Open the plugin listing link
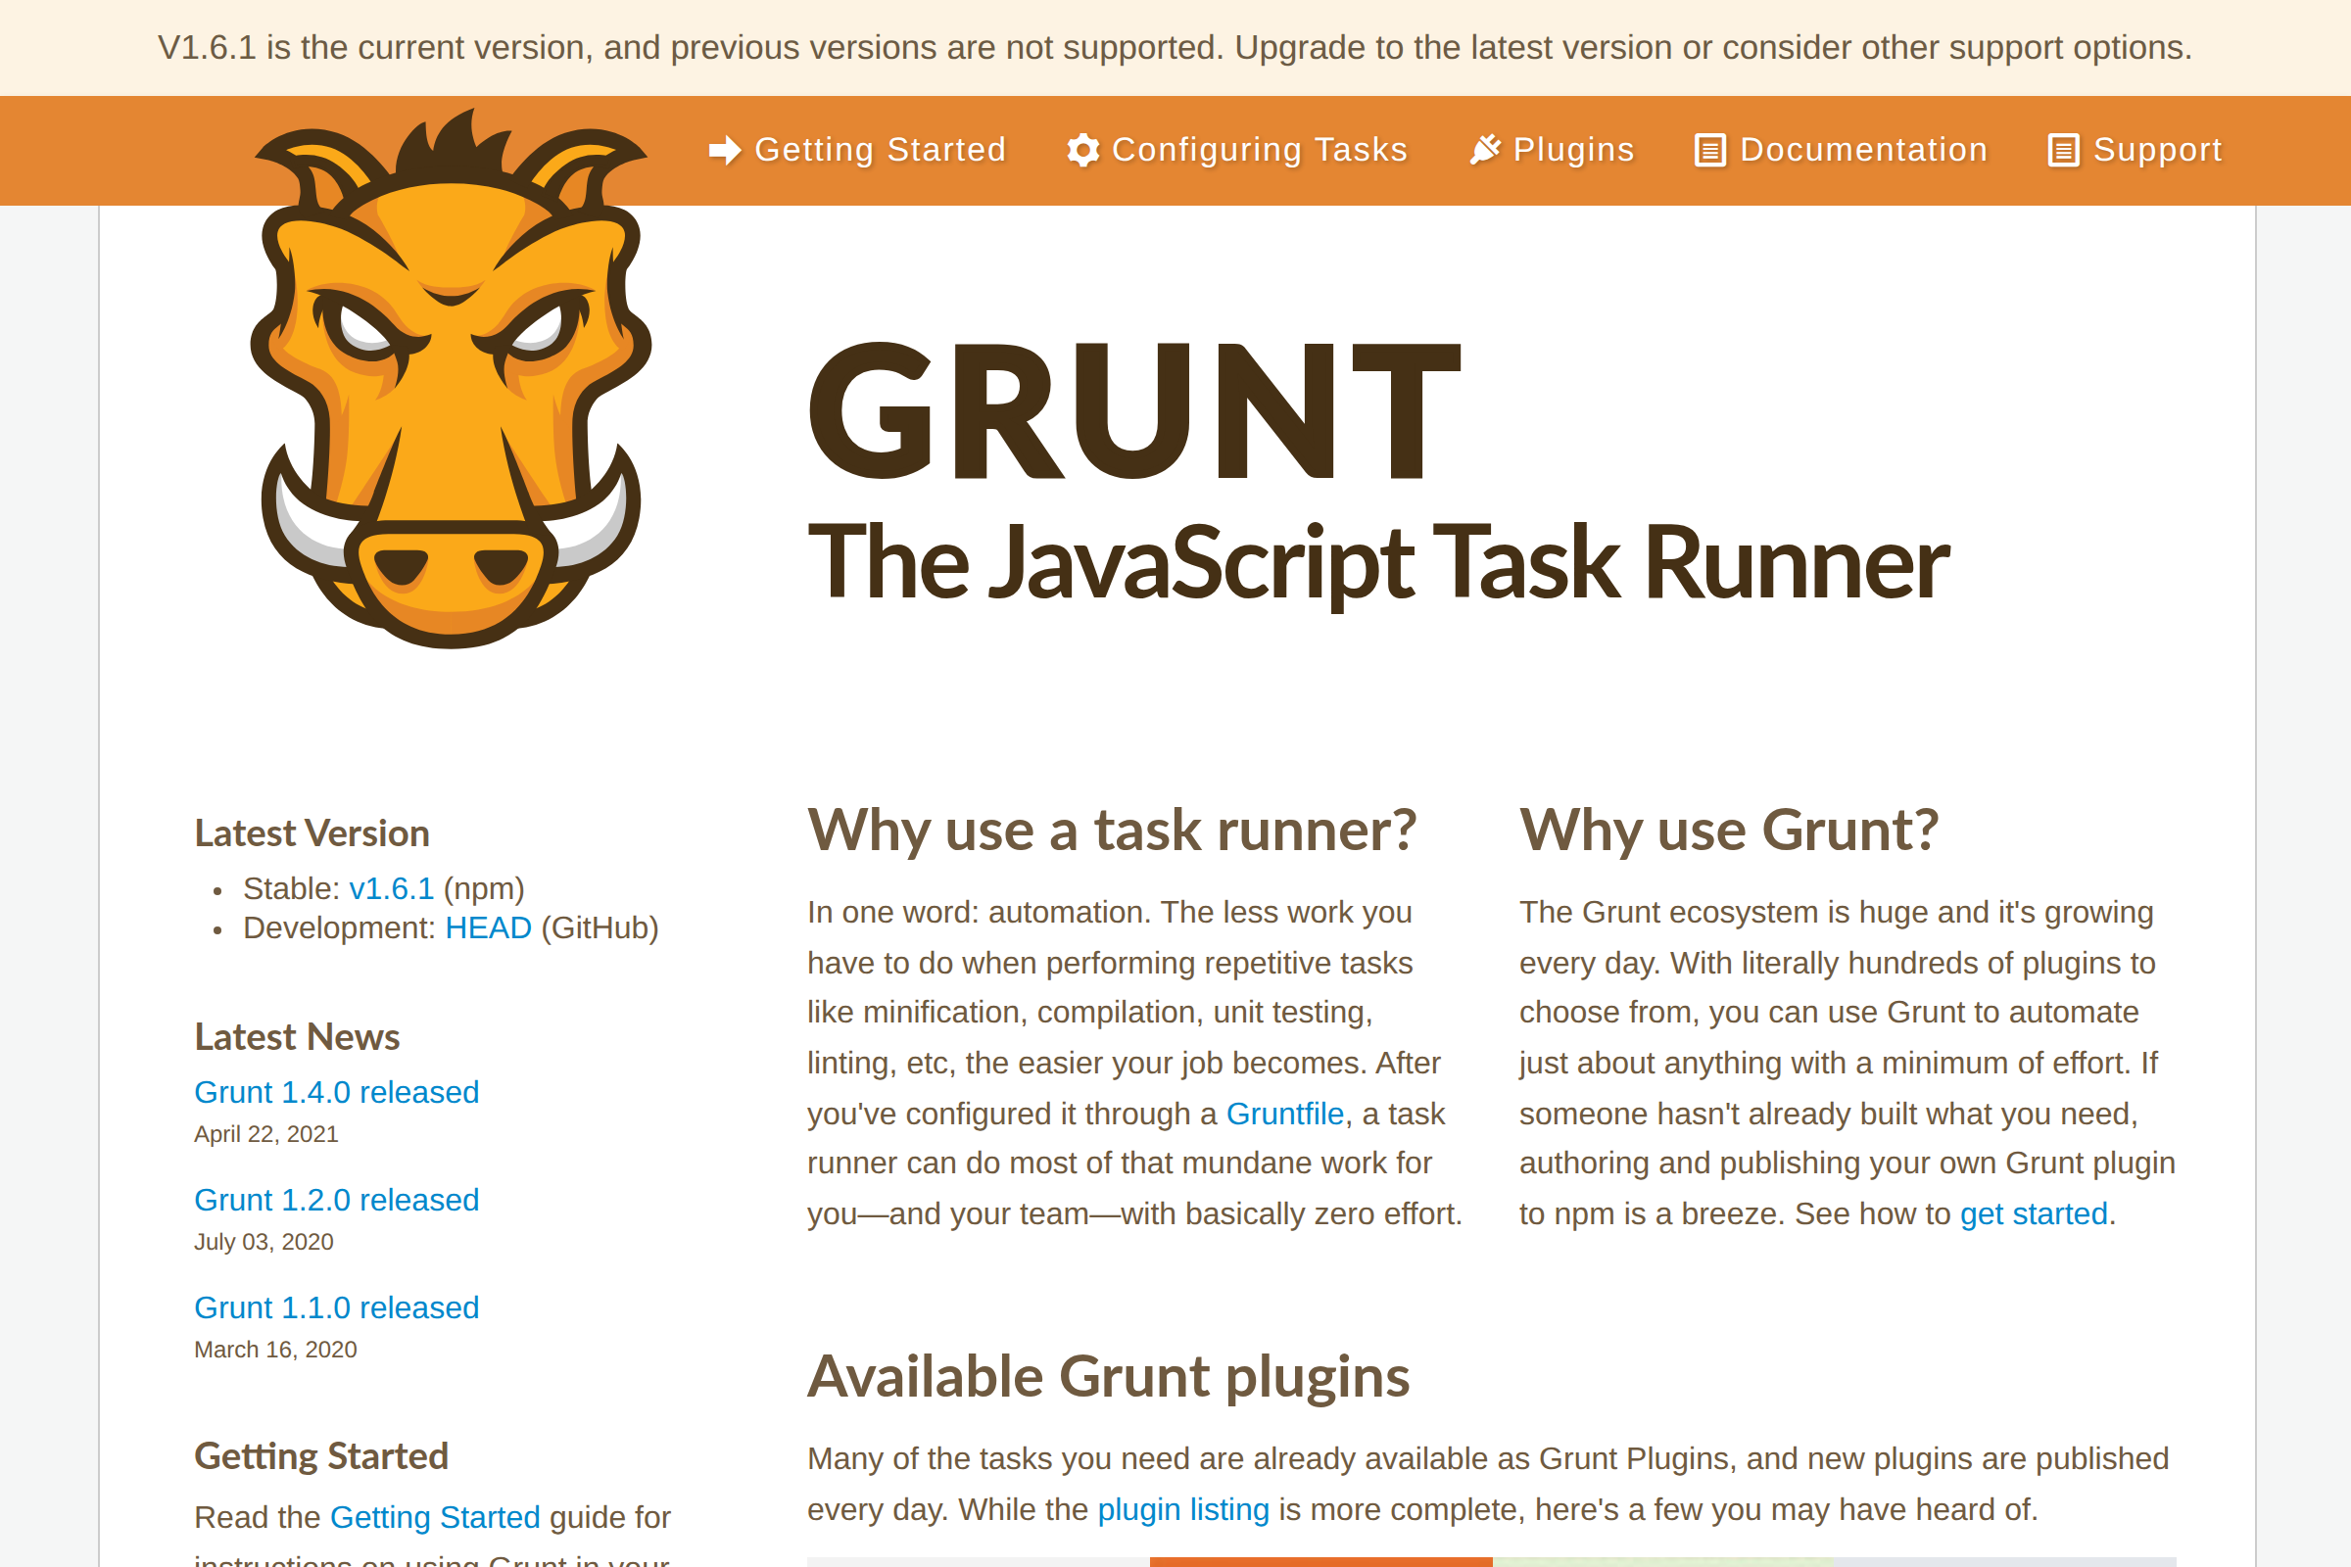 [x=1183, y=1509]
